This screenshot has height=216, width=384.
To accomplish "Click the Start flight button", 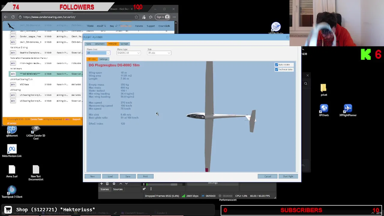I will (x=288, y=176).
